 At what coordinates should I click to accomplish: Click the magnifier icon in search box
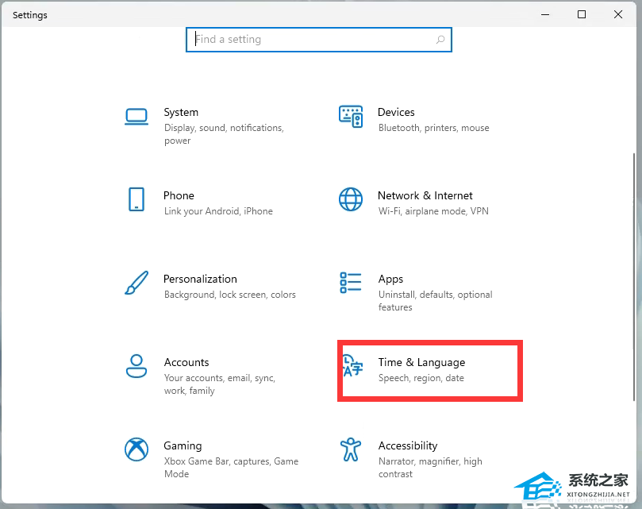pos(440,40)
